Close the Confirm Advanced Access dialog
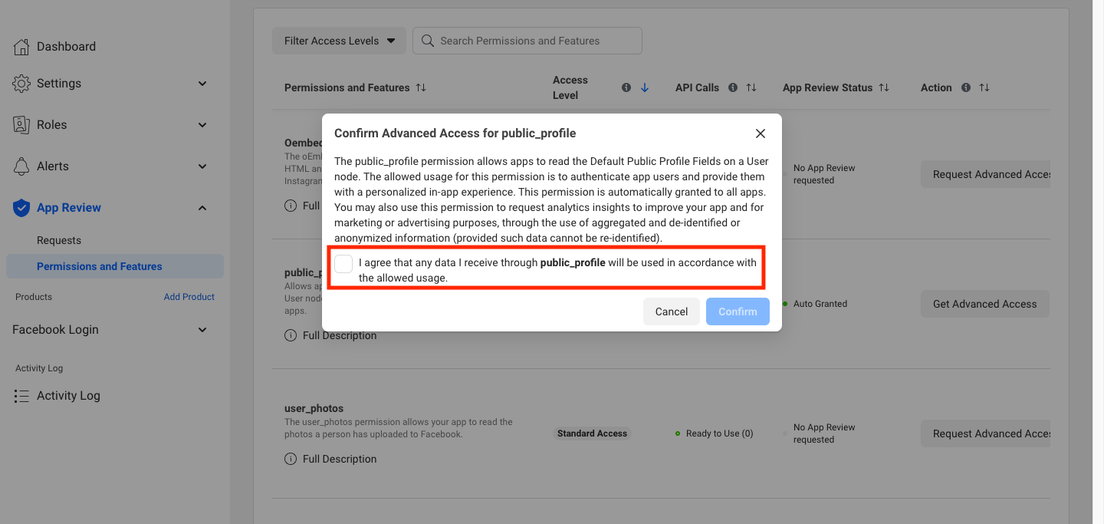The height and width of the screenshot is (524, 1104). 761,133
